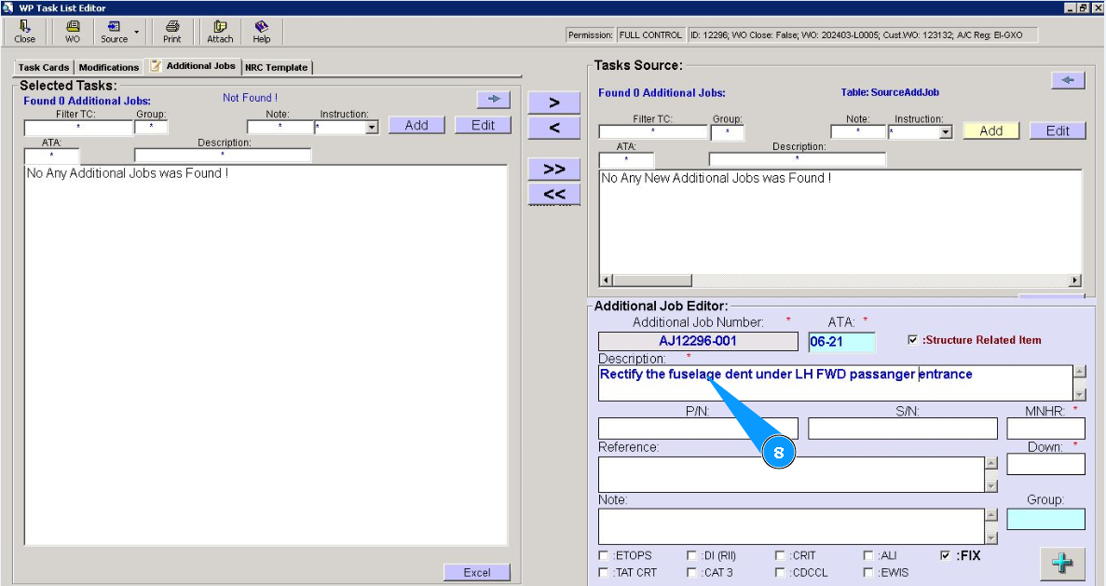Export Selected Tasks with Excel button

(x=477, y=573)
